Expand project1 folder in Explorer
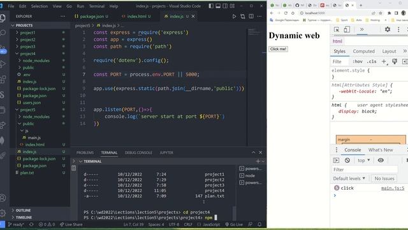408x230 pixels. pos(27,33)
